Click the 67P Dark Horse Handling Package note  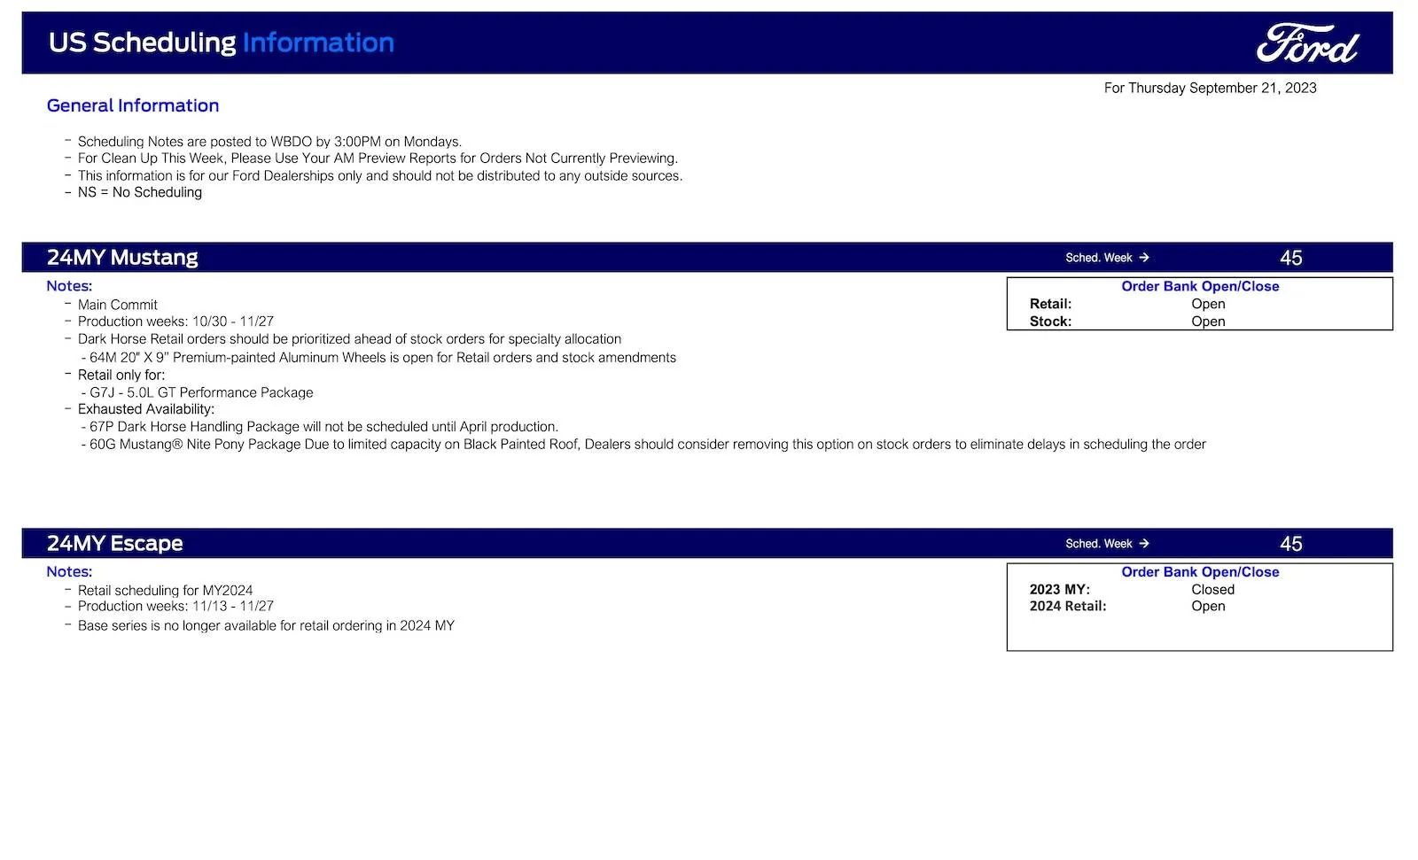pos(320,427)
